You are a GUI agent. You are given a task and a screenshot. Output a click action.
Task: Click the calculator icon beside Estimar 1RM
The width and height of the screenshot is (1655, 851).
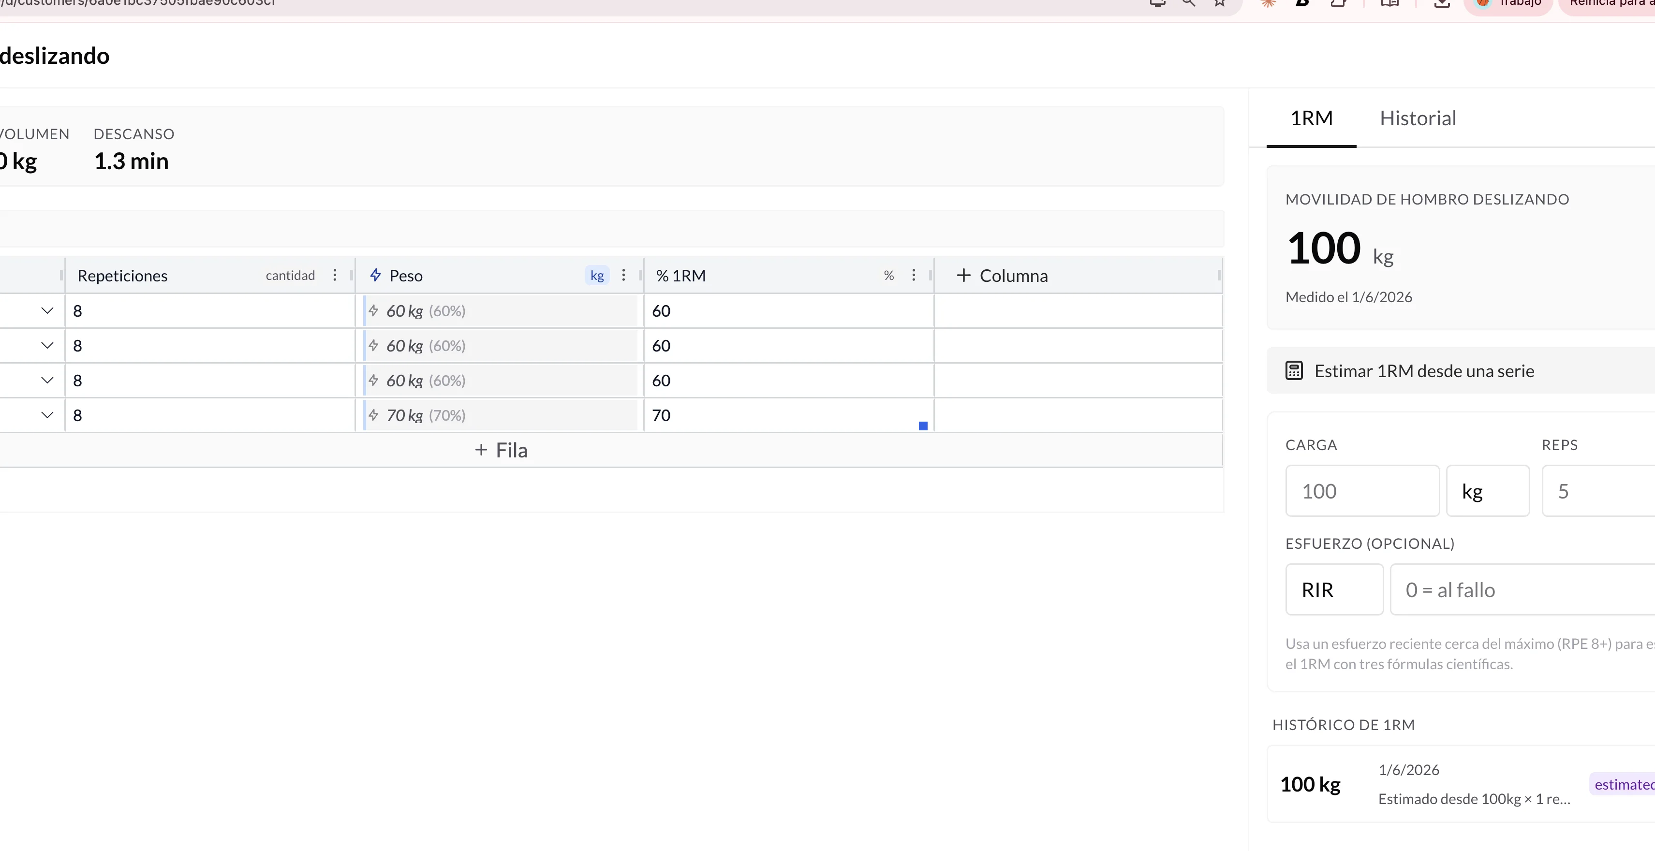point(1294,370)
